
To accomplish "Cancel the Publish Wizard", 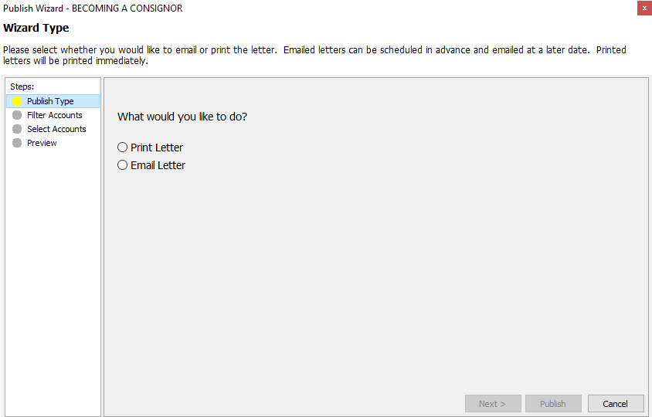I will 616,404.
